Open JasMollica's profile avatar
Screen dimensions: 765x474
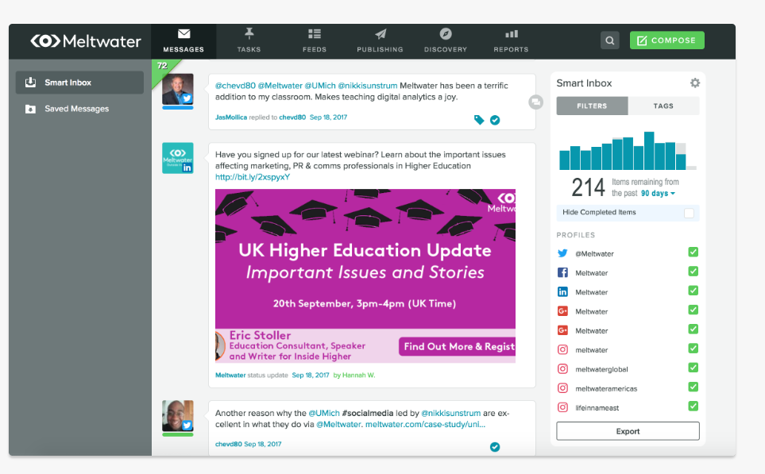[x=178, y=89]
